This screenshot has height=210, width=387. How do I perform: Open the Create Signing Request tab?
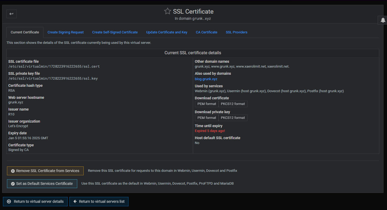(66, 32)
